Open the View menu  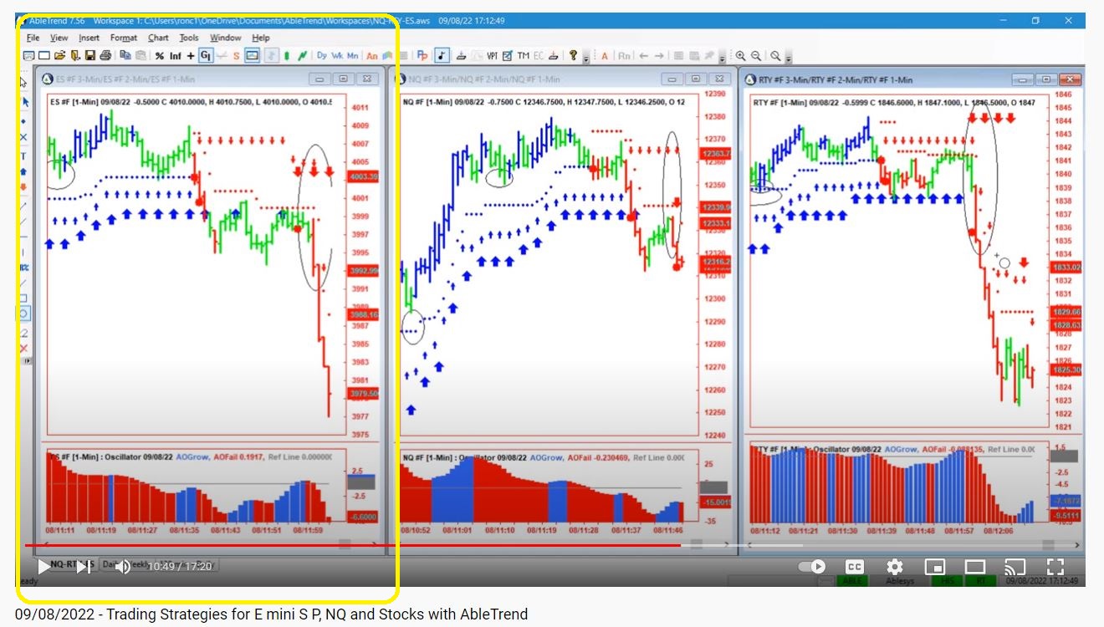click(59, 38)
